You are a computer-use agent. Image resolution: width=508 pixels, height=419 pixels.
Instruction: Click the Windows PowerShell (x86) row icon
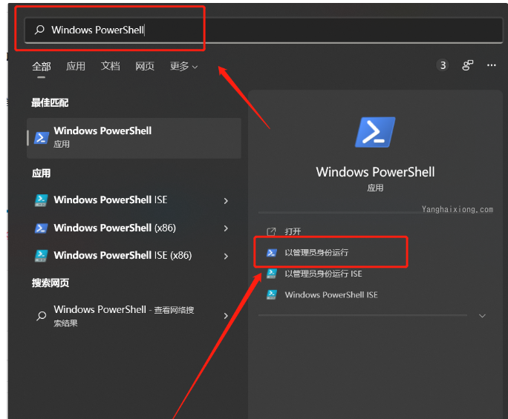pyautogui.click(x=42, y=228)
